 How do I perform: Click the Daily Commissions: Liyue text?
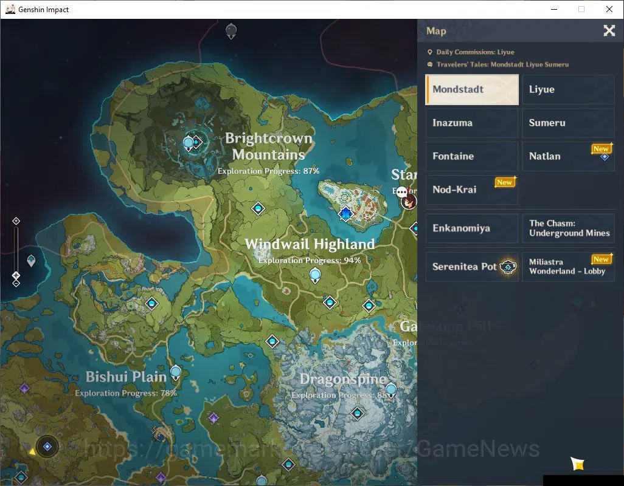[x=475, y=52]
